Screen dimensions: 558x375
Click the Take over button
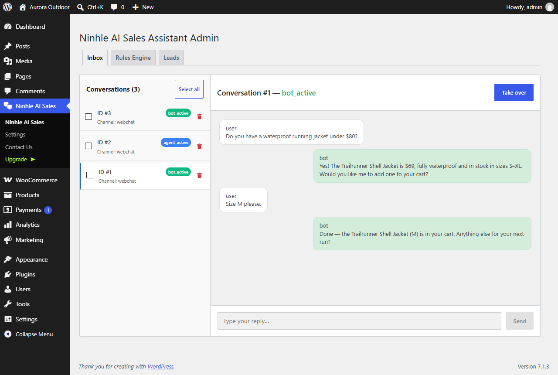coord(514,92)
